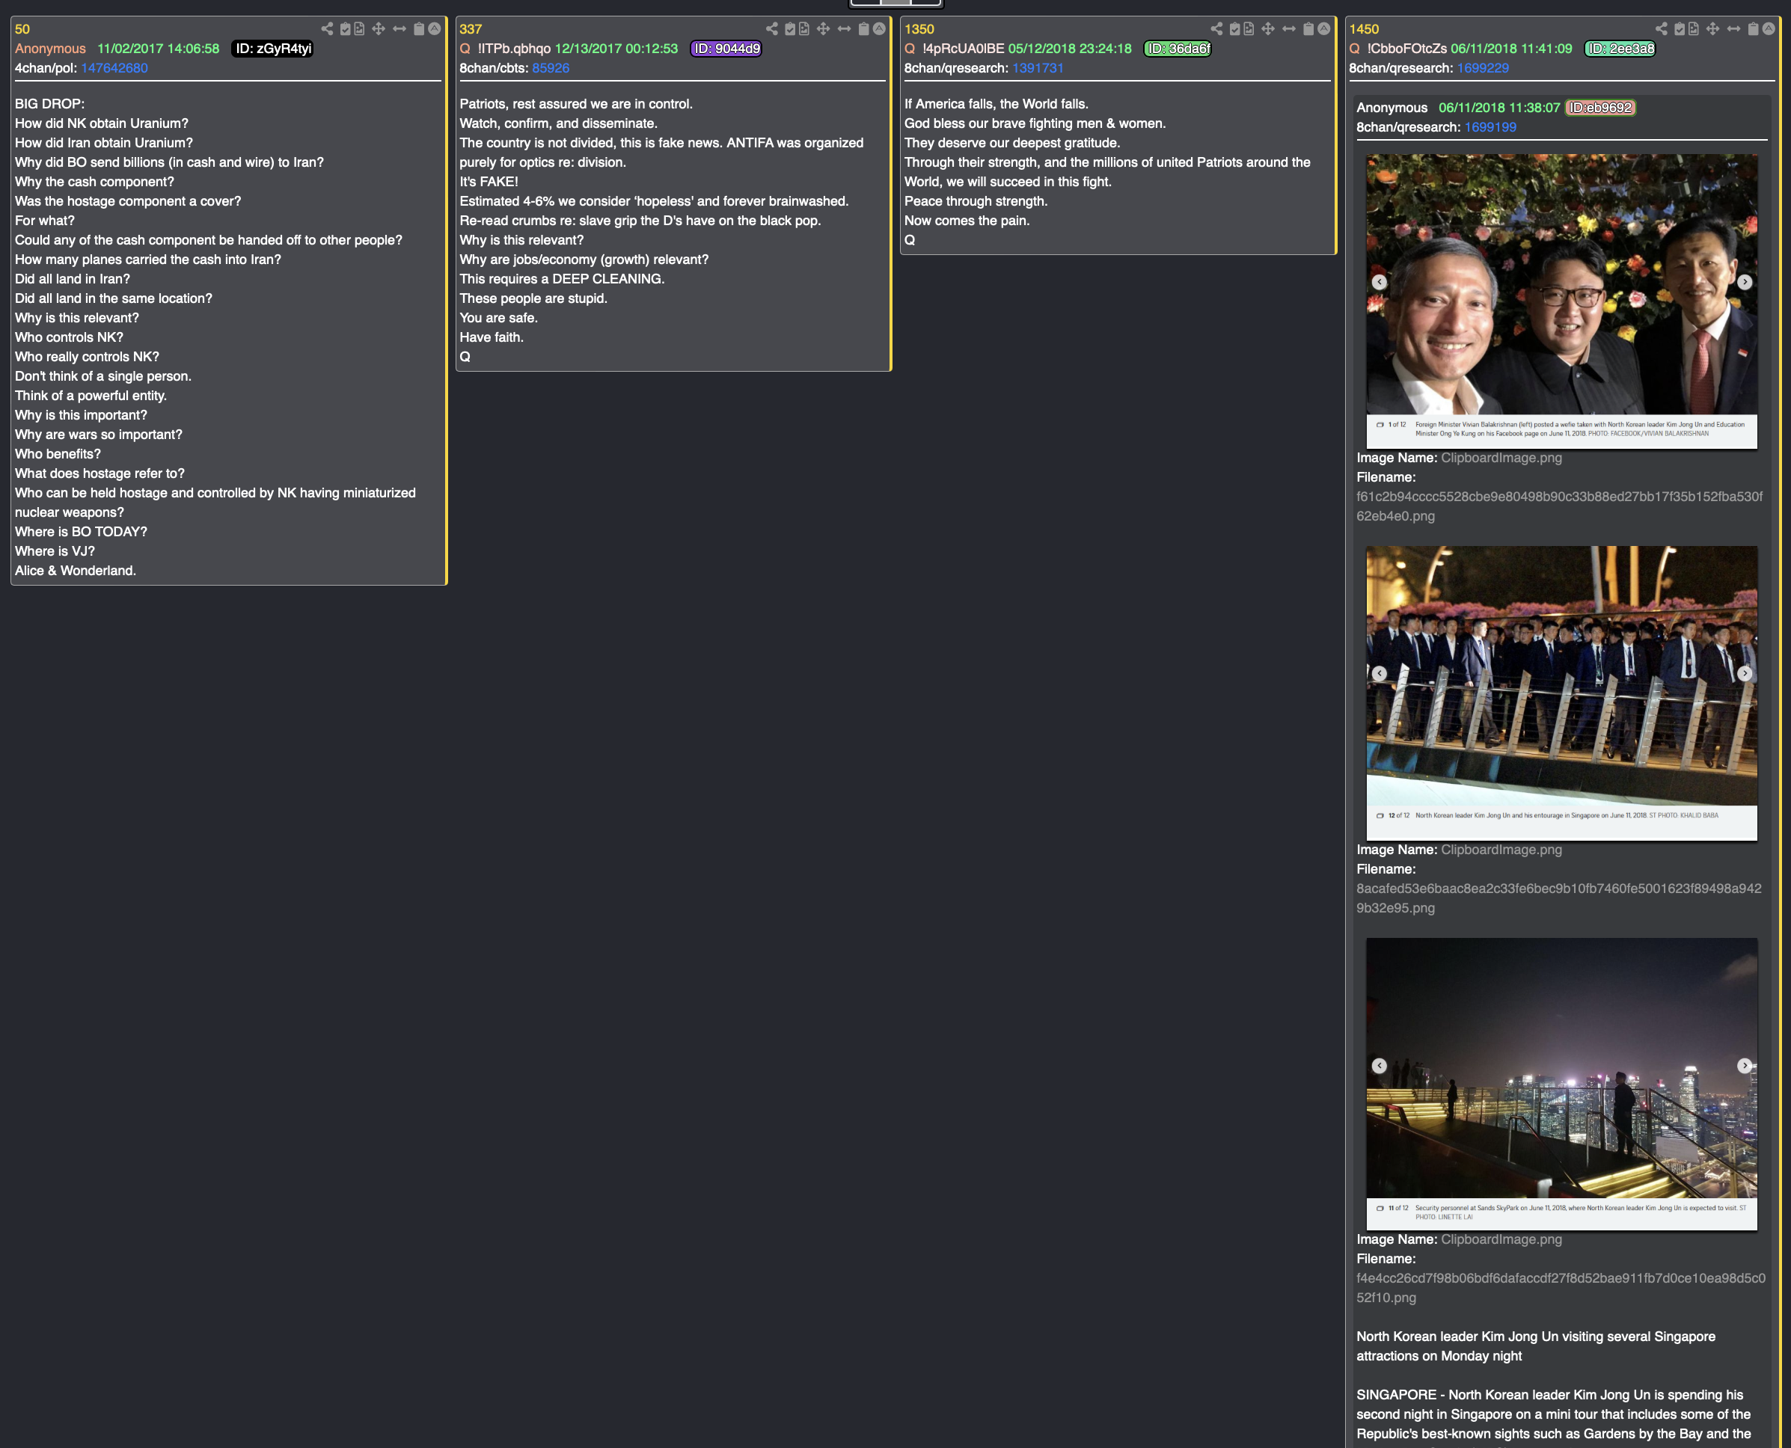
Task: Click the move arrows icon on post 50
Action: tap(379, 29)
